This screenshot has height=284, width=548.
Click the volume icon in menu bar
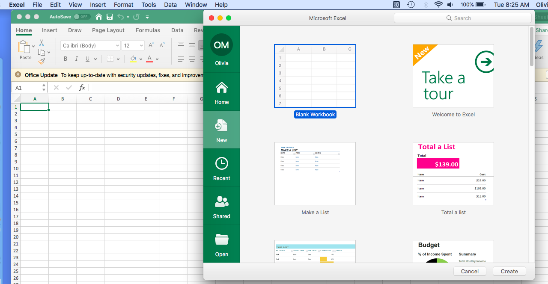450,5
